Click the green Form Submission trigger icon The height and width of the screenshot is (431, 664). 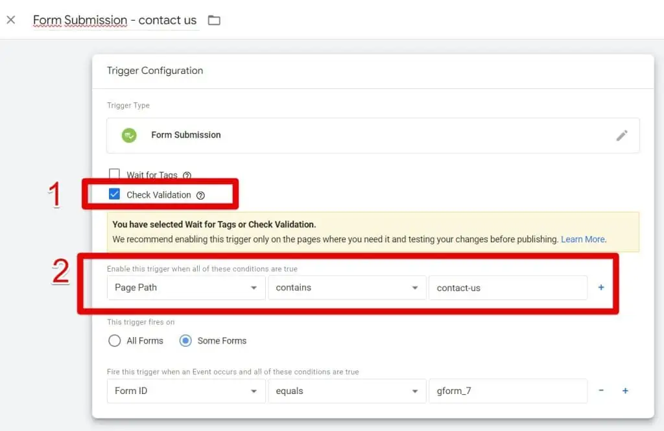[129, 135]
